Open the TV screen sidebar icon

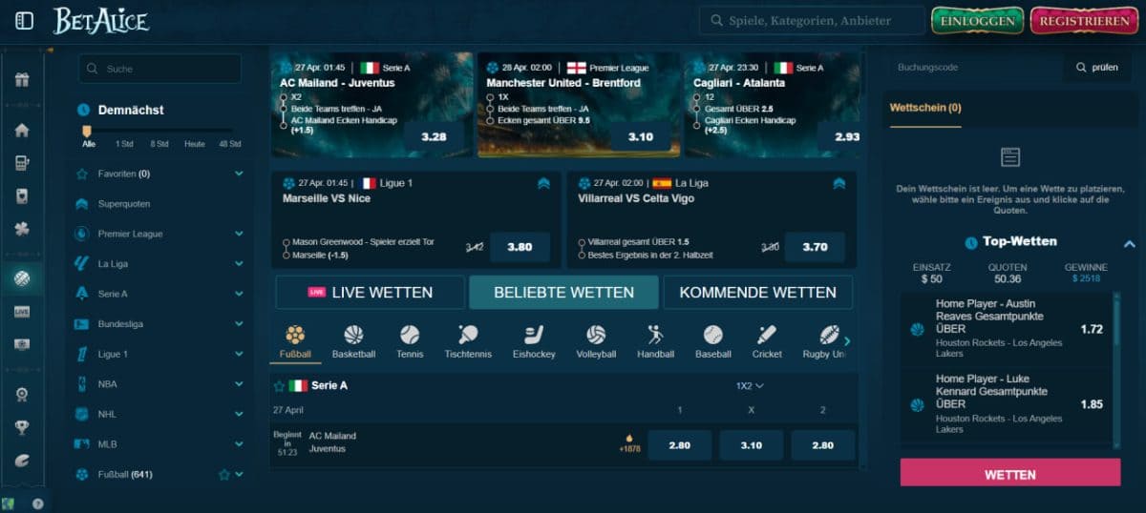pyautogui.click(x=22, y=344)
